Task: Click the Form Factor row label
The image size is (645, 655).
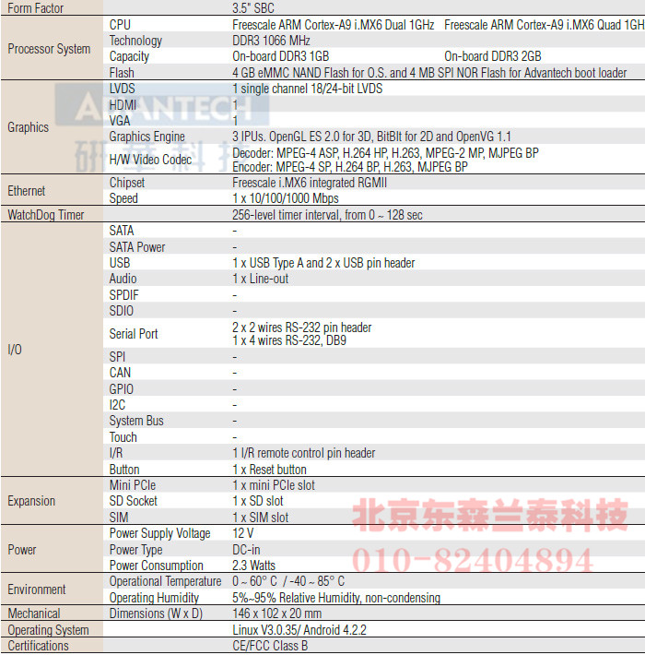Action: click(x=37, y=7)
